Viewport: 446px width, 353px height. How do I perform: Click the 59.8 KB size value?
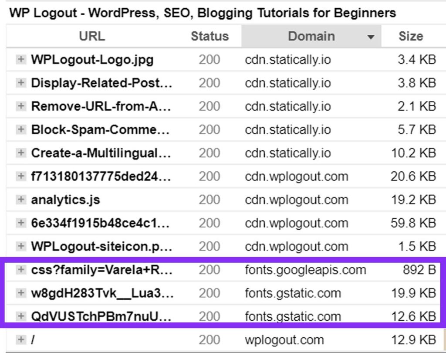click(413, 223)
